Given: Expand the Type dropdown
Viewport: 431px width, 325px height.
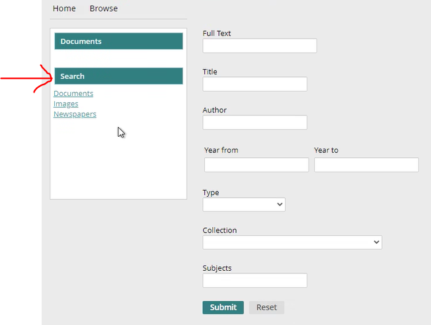Looking at the screenshot, I should 244,205.
